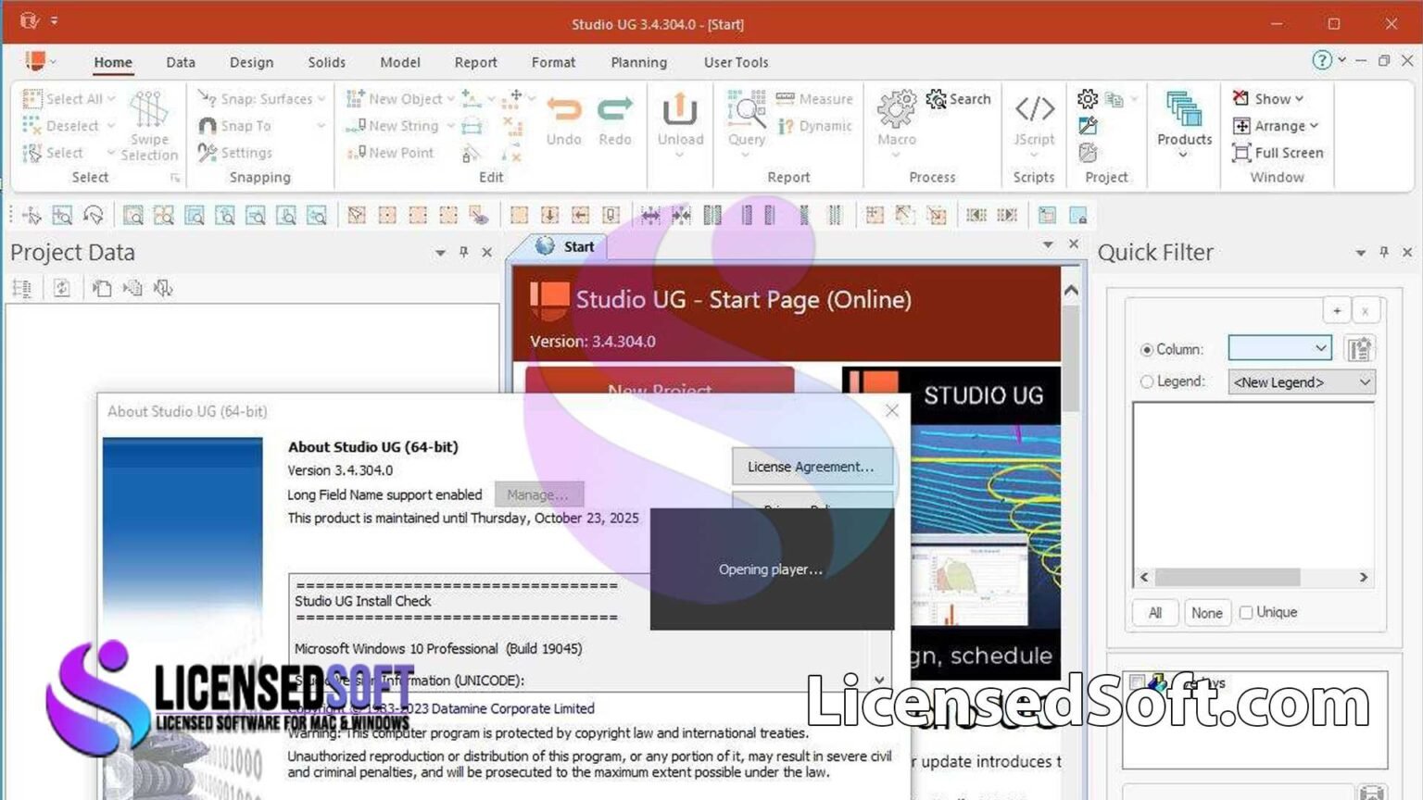Expand New Object dropdown arrow
The image size is (1423, 800).
(x=451, y=99)
